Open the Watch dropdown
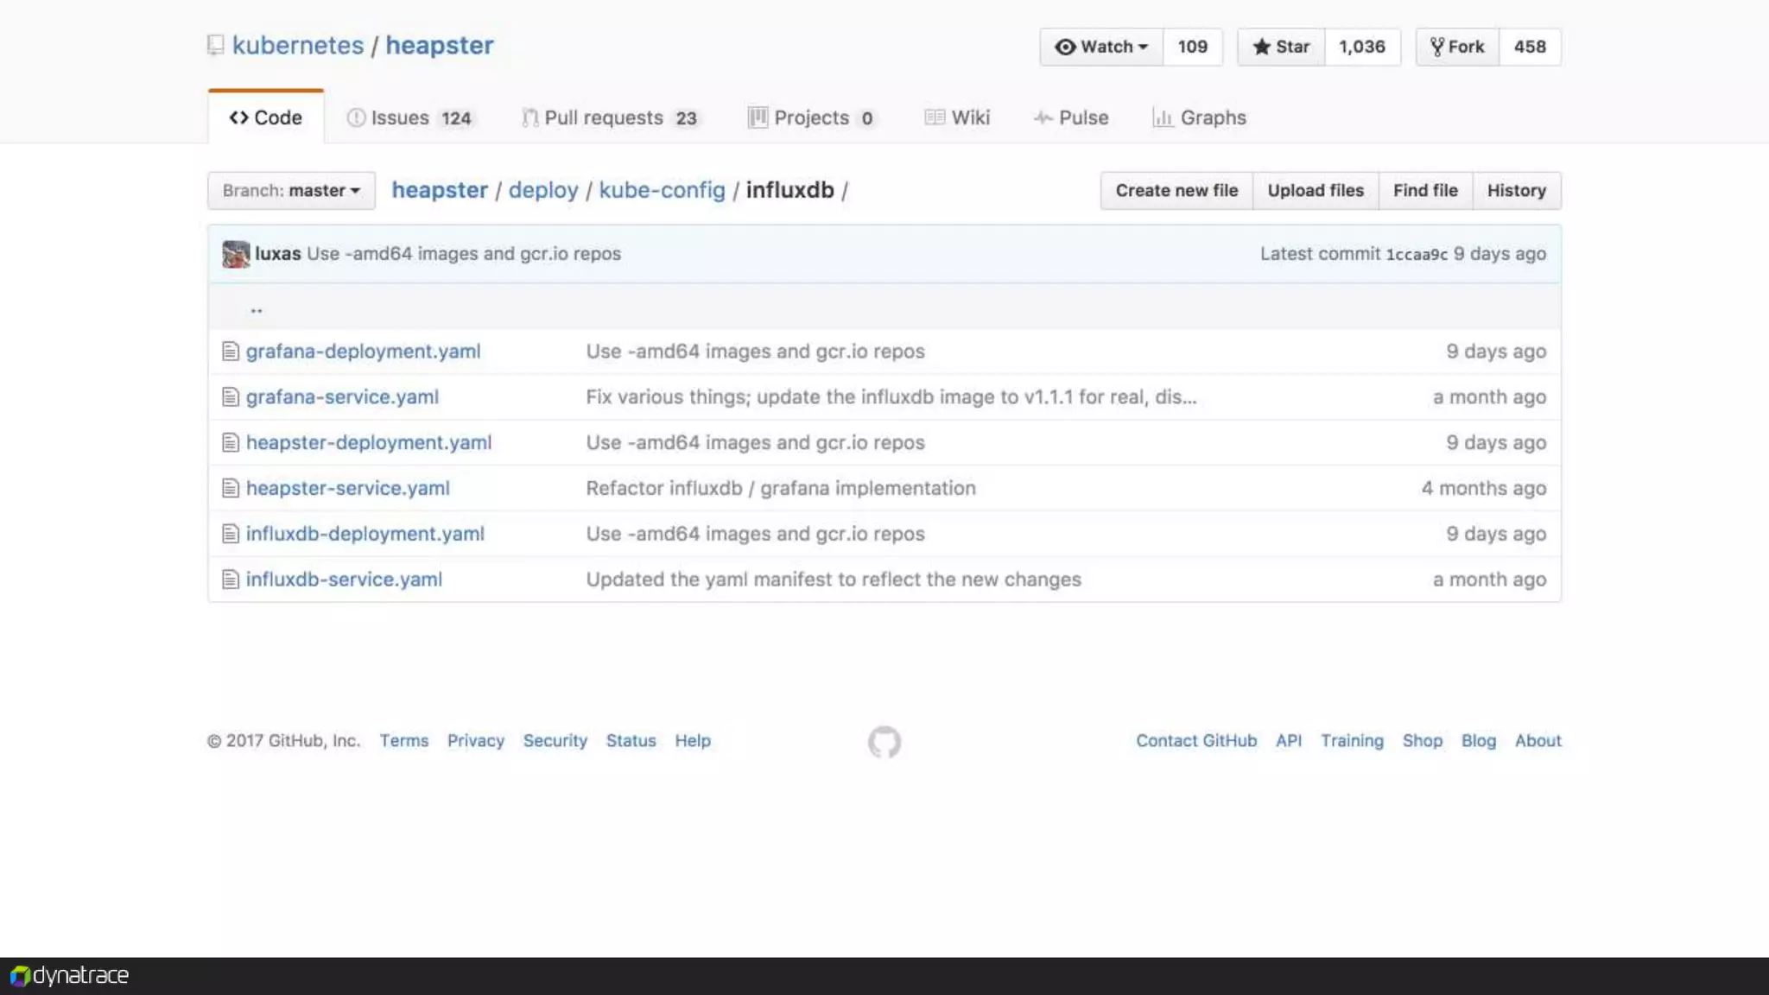The width and height of the screenshot is (1769, 995). pos(1101,47)
